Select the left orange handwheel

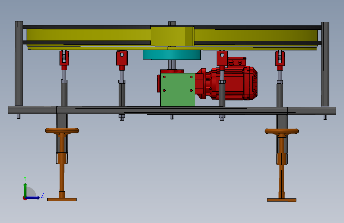point(62,131)
